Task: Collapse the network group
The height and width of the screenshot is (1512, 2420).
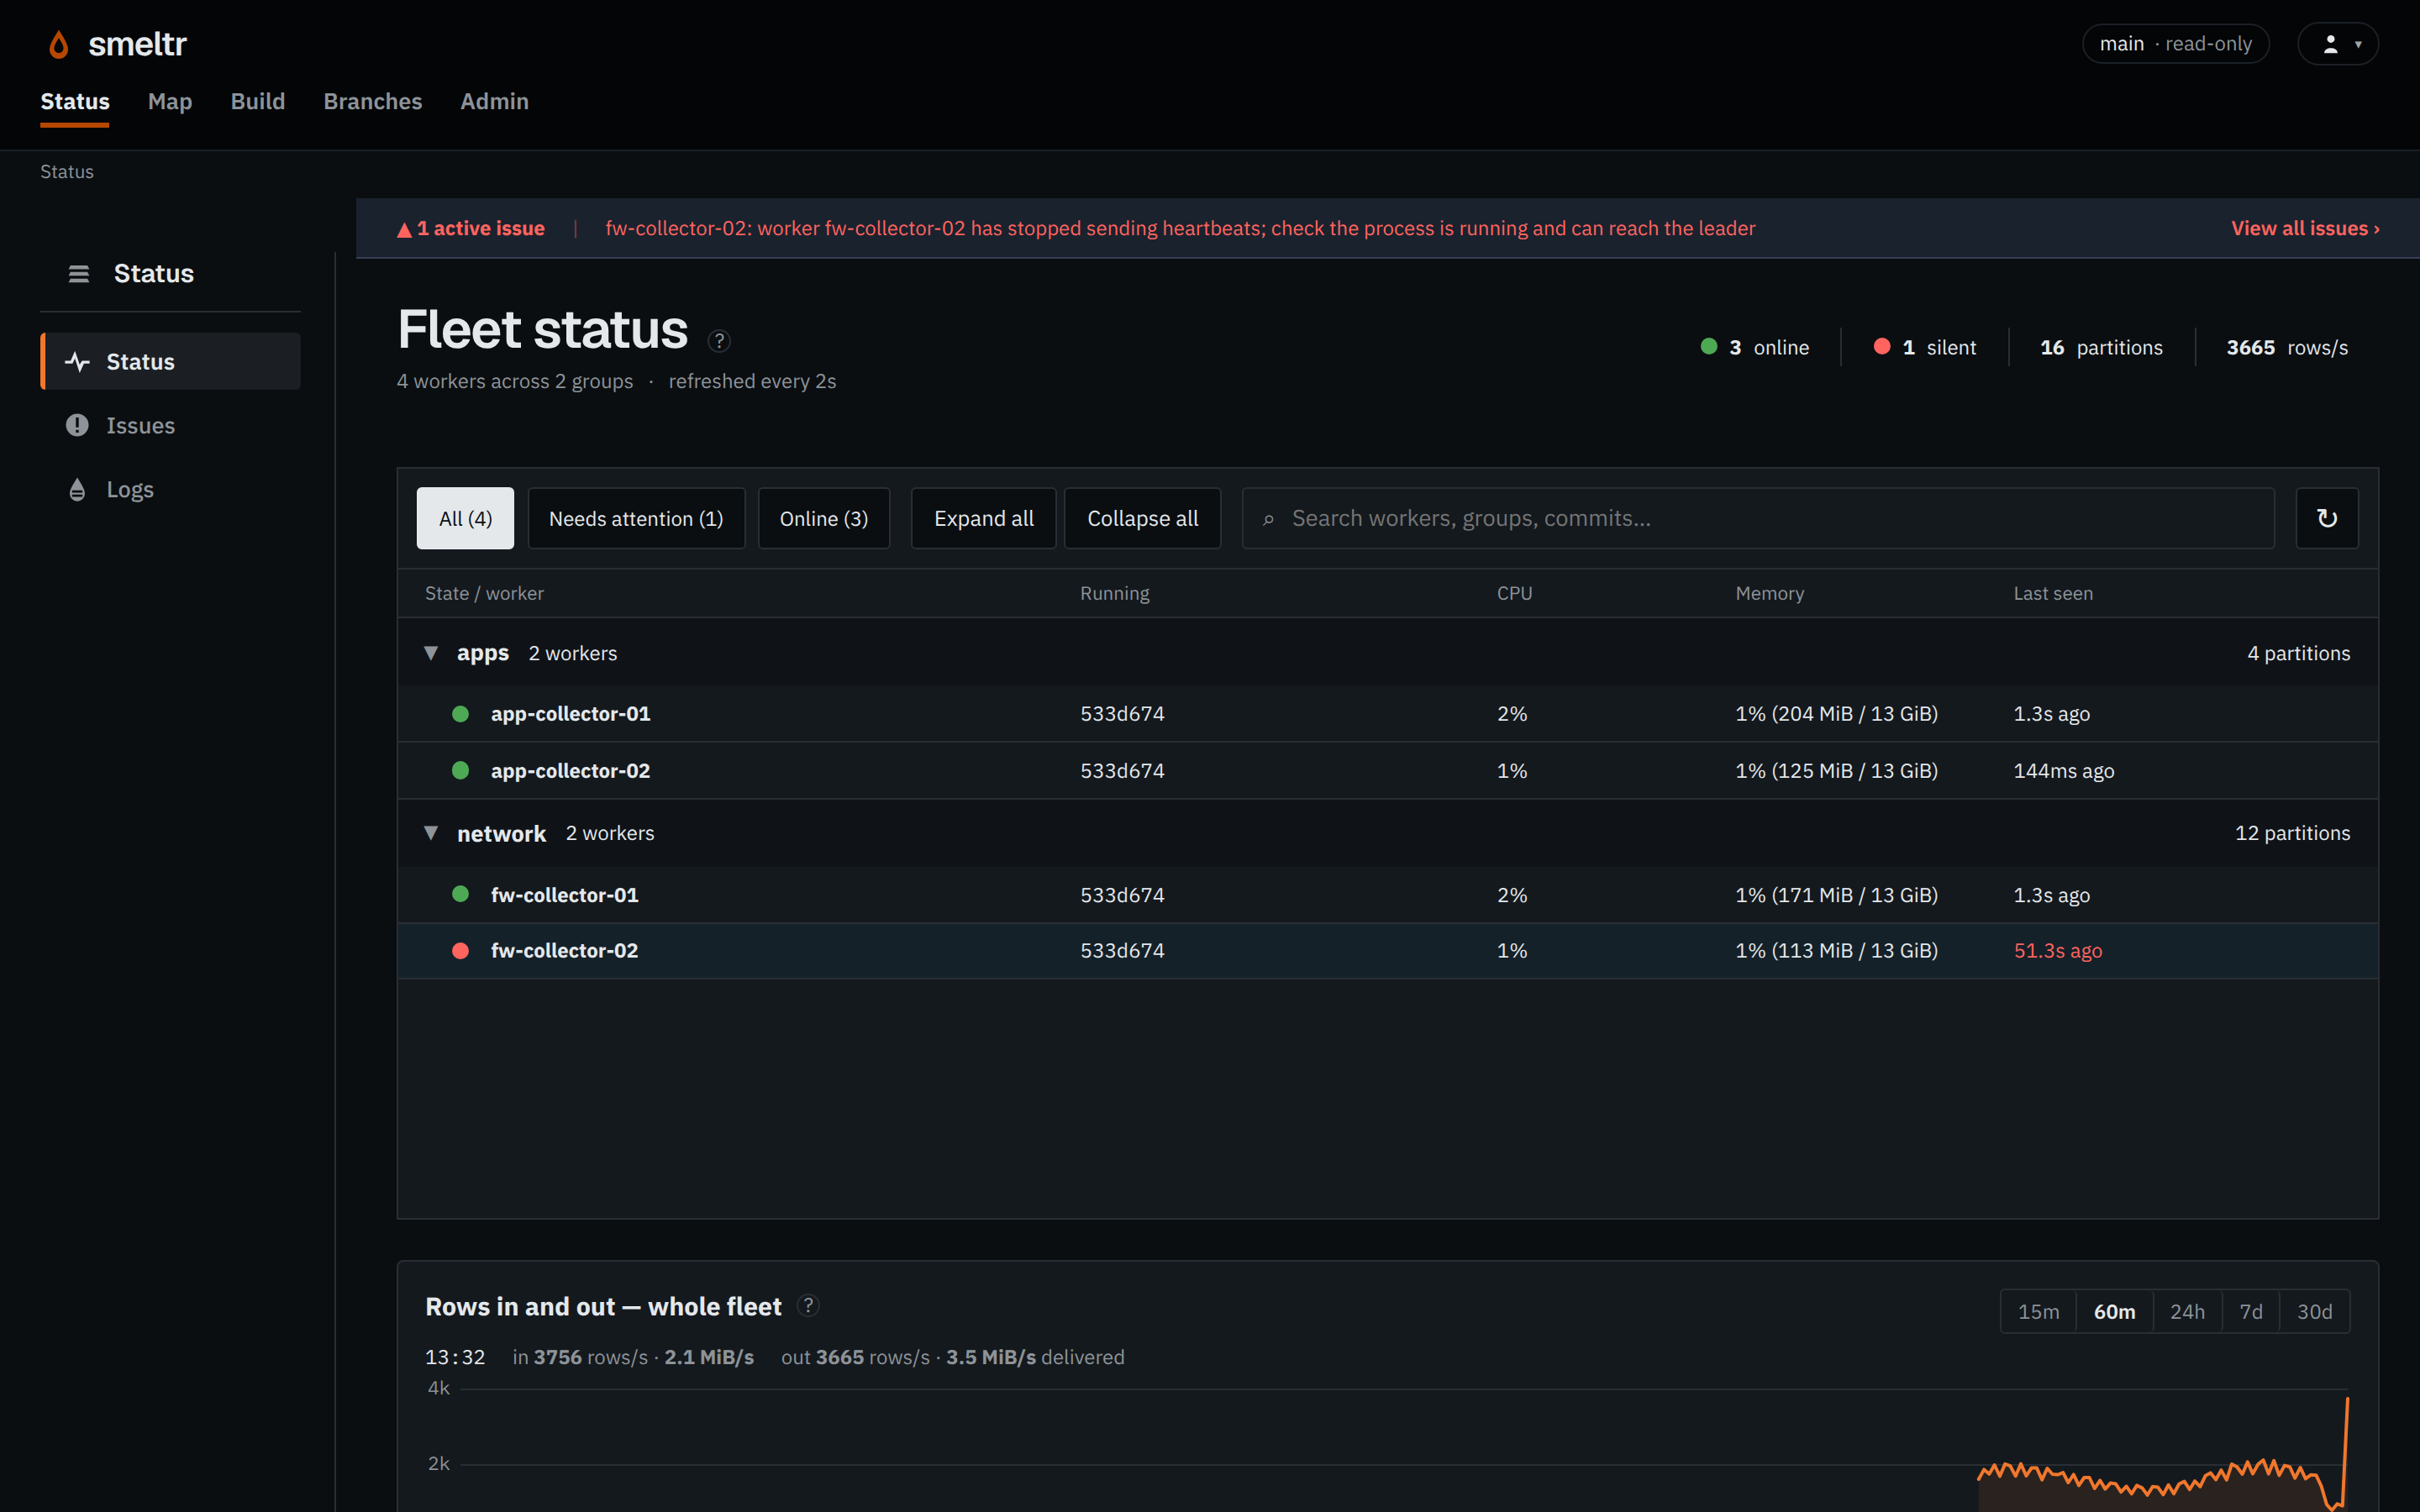Action: [x=431, y=833]
